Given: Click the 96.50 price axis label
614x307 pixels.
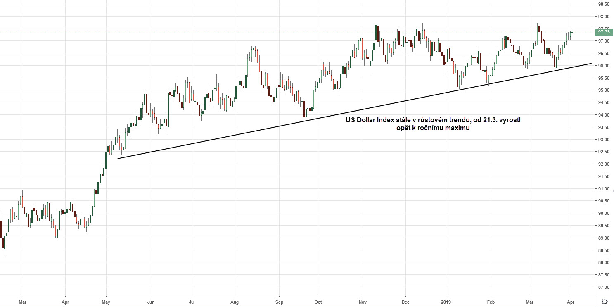Looking at the screenshot, I should click(603, 54).
